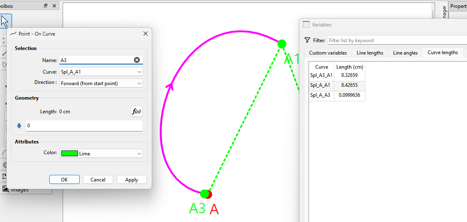Select the Spl_A3_A1 row in curve table
Image resolution: width=467 pixels, height=222 pixels.
point(321,75)
